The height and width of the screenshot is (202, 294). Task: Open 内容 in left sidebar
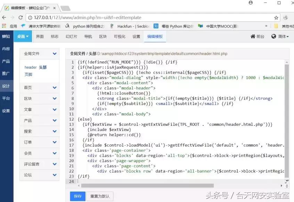6,49
